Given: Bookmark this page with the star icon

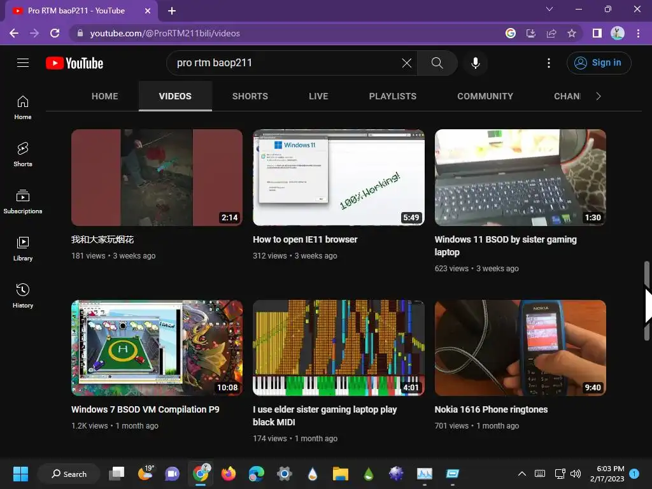Looking at the screenshot, I should (572, 33).
